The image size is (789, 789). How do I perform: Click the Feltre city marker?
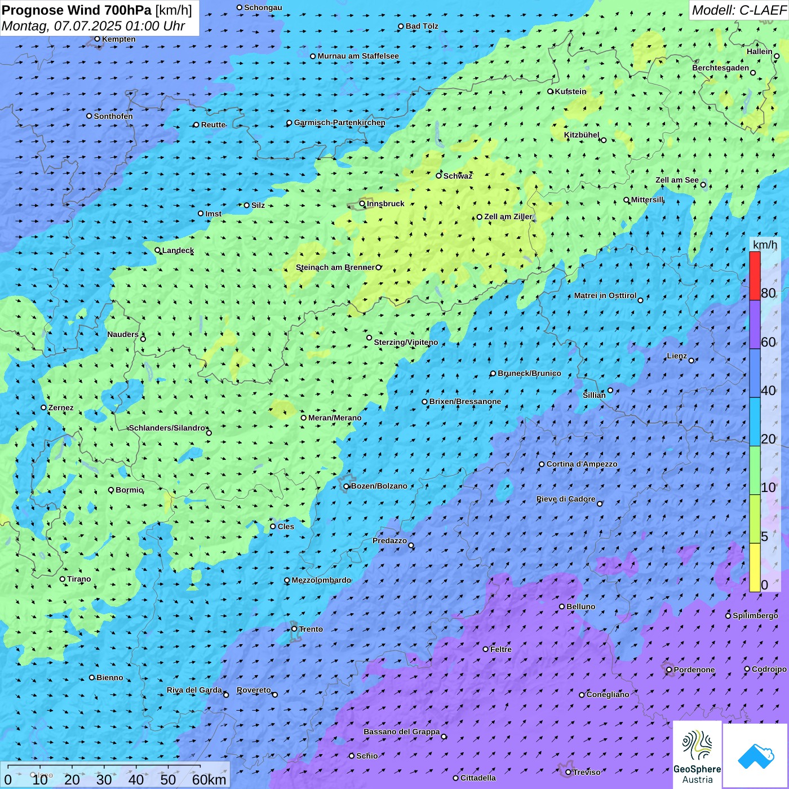pos(486,649)
